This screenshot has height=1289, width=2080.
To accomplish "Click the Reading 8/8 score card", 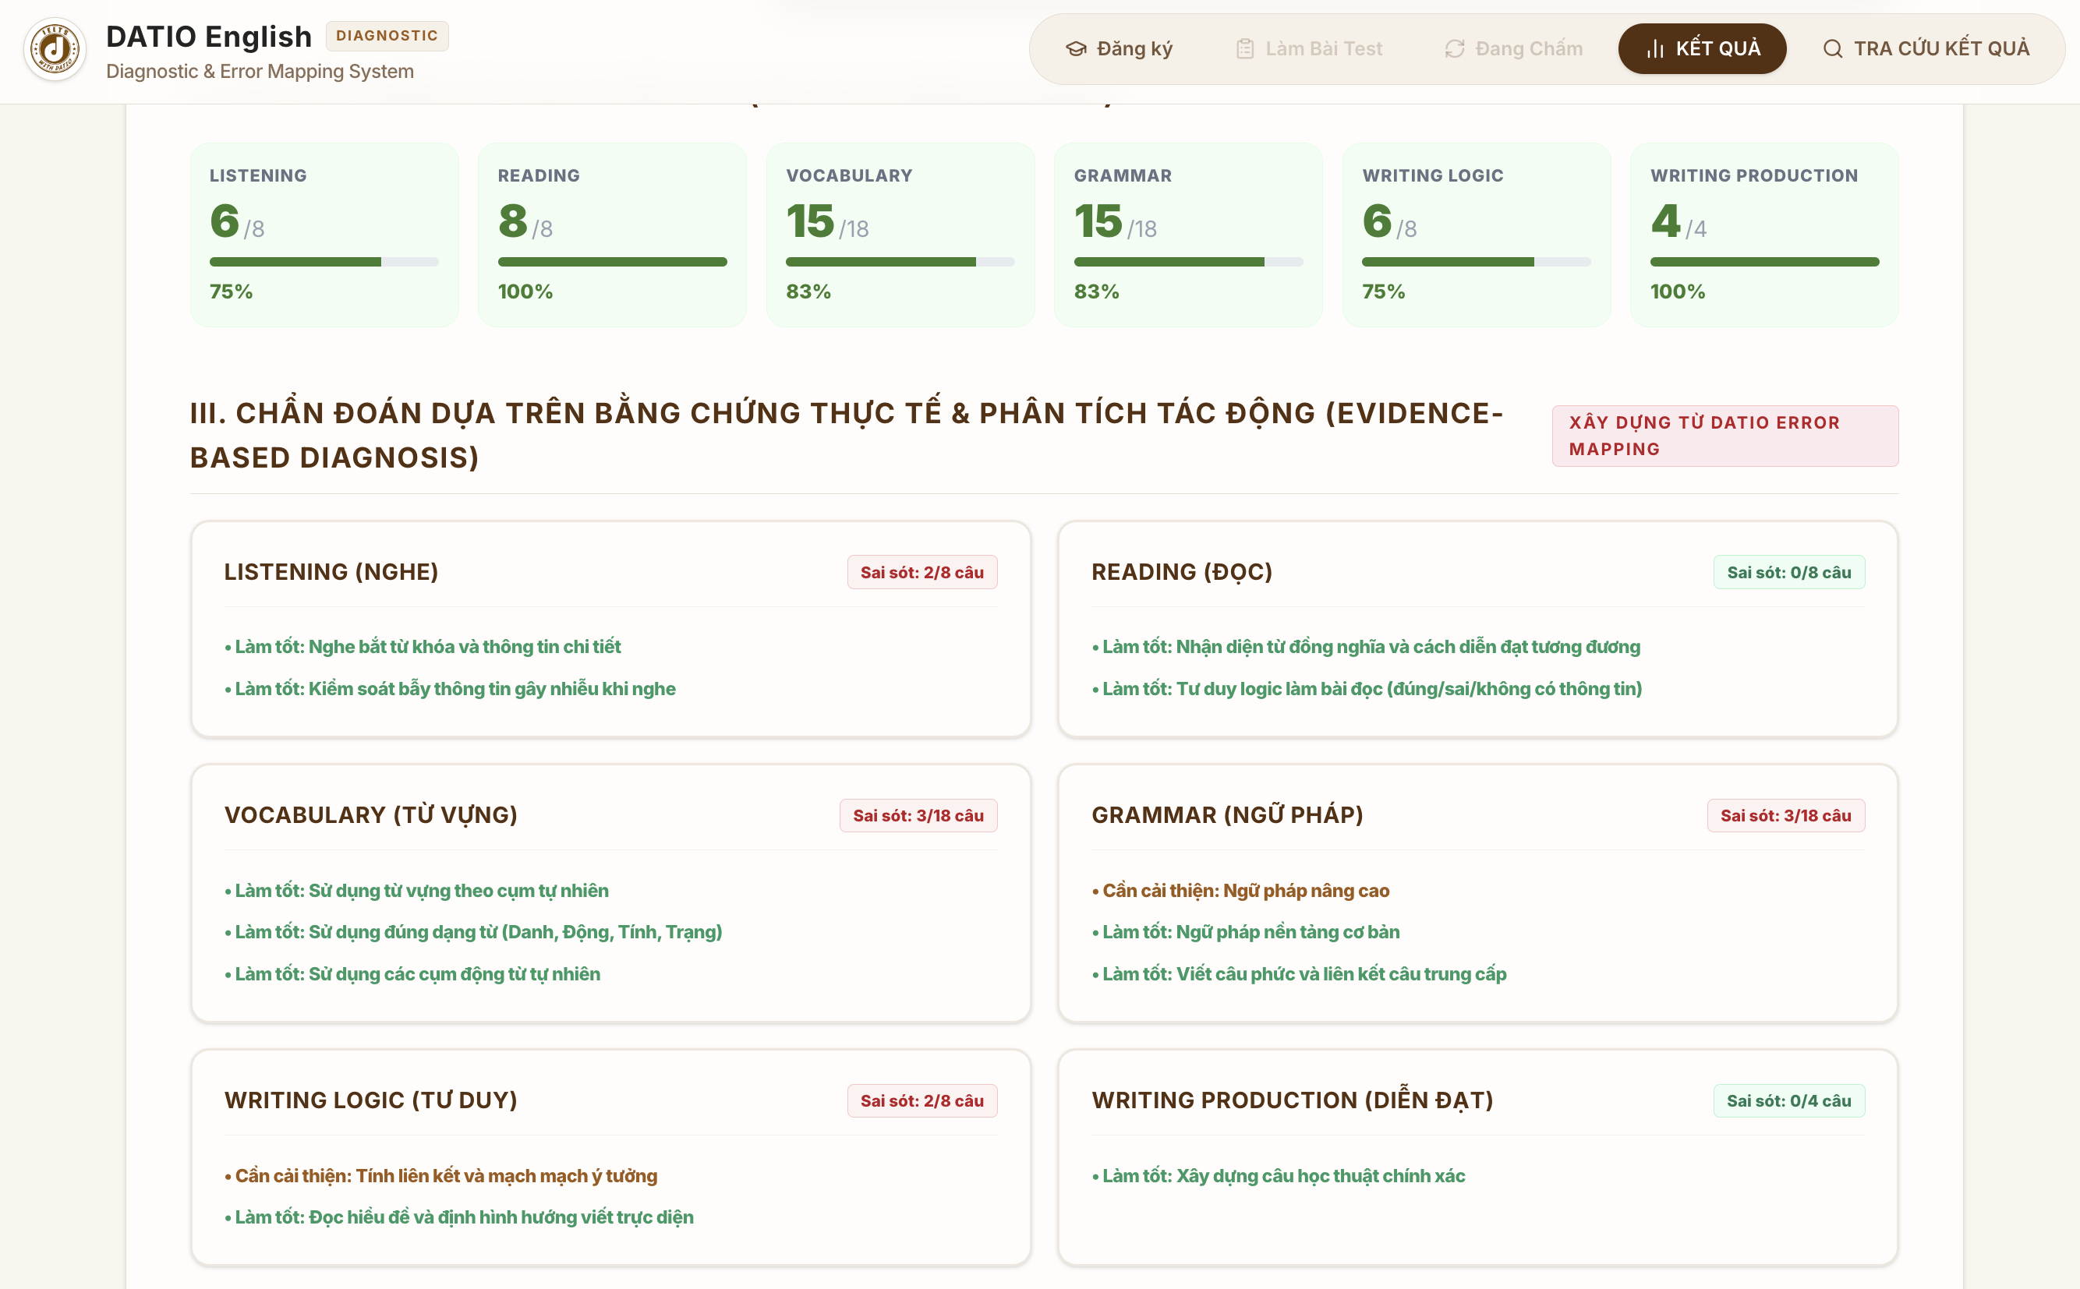I will tap(612, 235).
